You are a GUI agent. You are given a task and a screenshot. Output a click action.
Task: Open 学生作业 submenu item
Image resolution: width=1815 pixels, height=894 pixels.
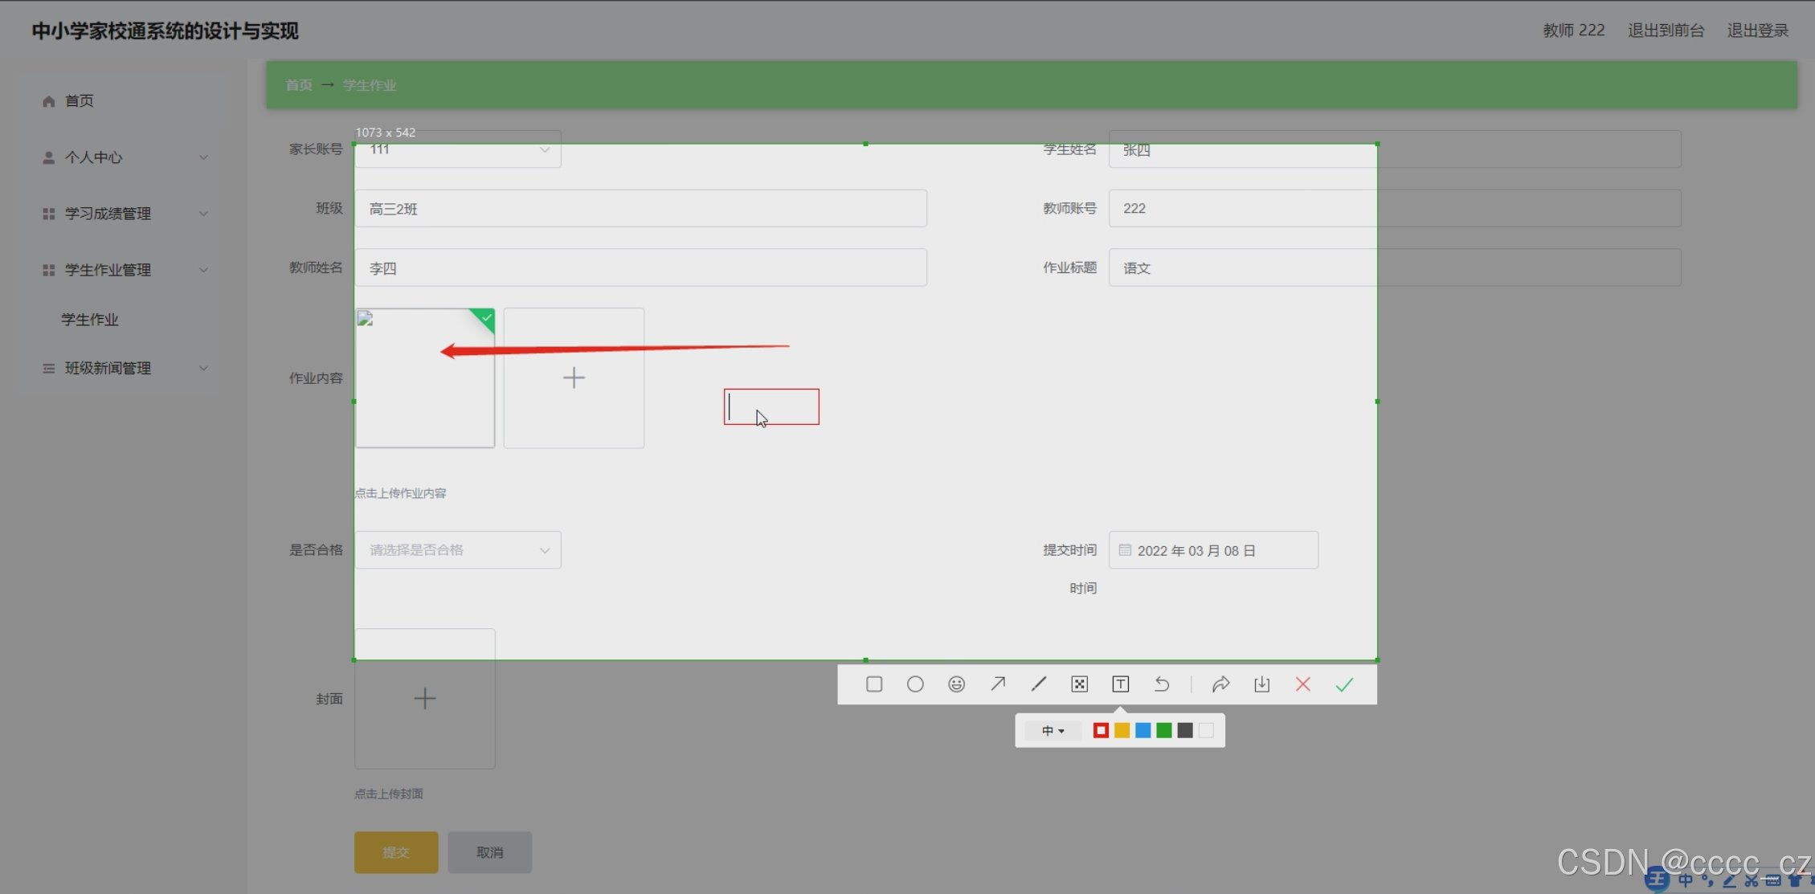pos(90,320)
